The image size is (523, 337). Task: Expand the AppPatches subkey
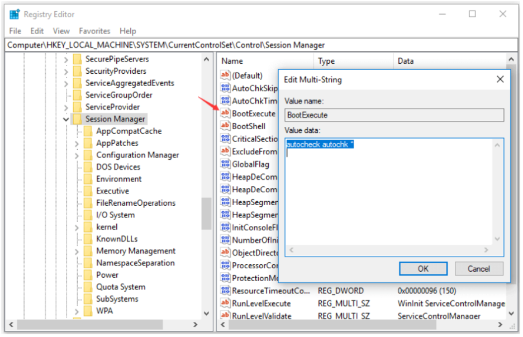coord(77,144)
